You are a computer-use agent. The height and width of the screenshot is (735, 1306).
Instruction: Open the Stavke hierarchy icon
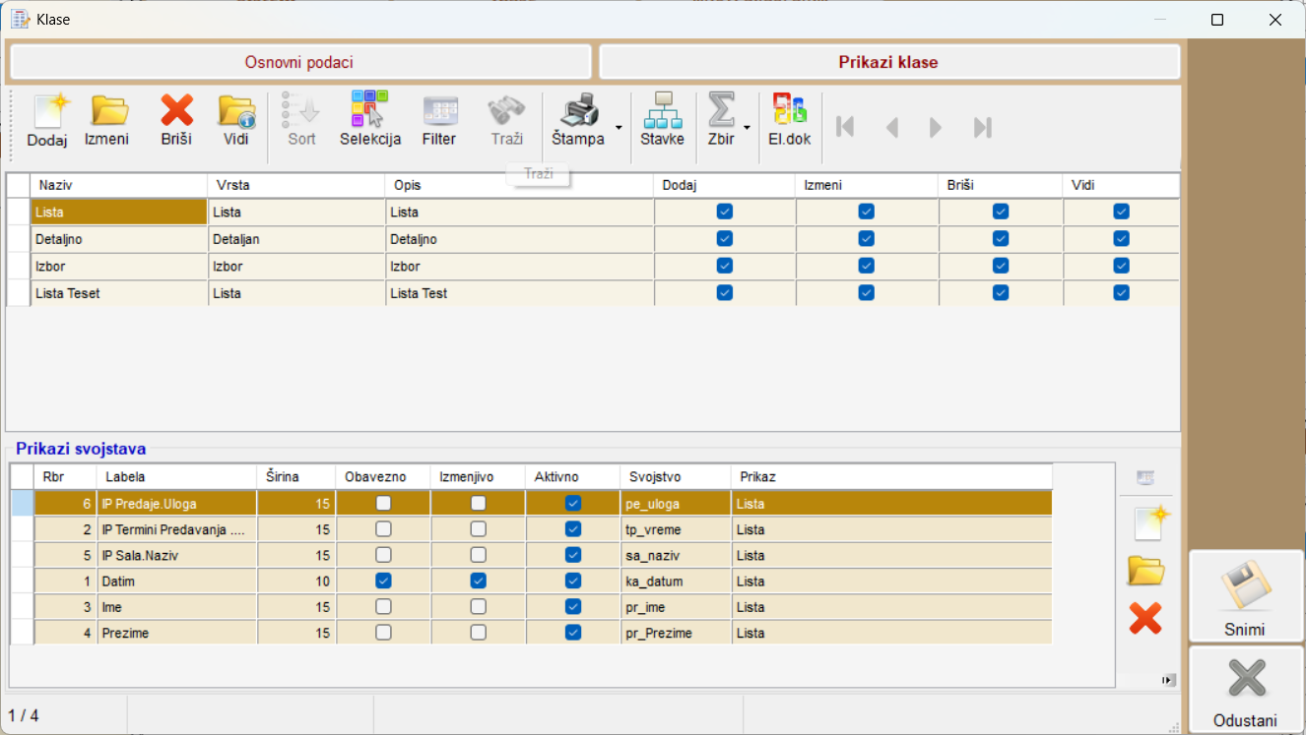pyautogui.click(x=662, y=121)
